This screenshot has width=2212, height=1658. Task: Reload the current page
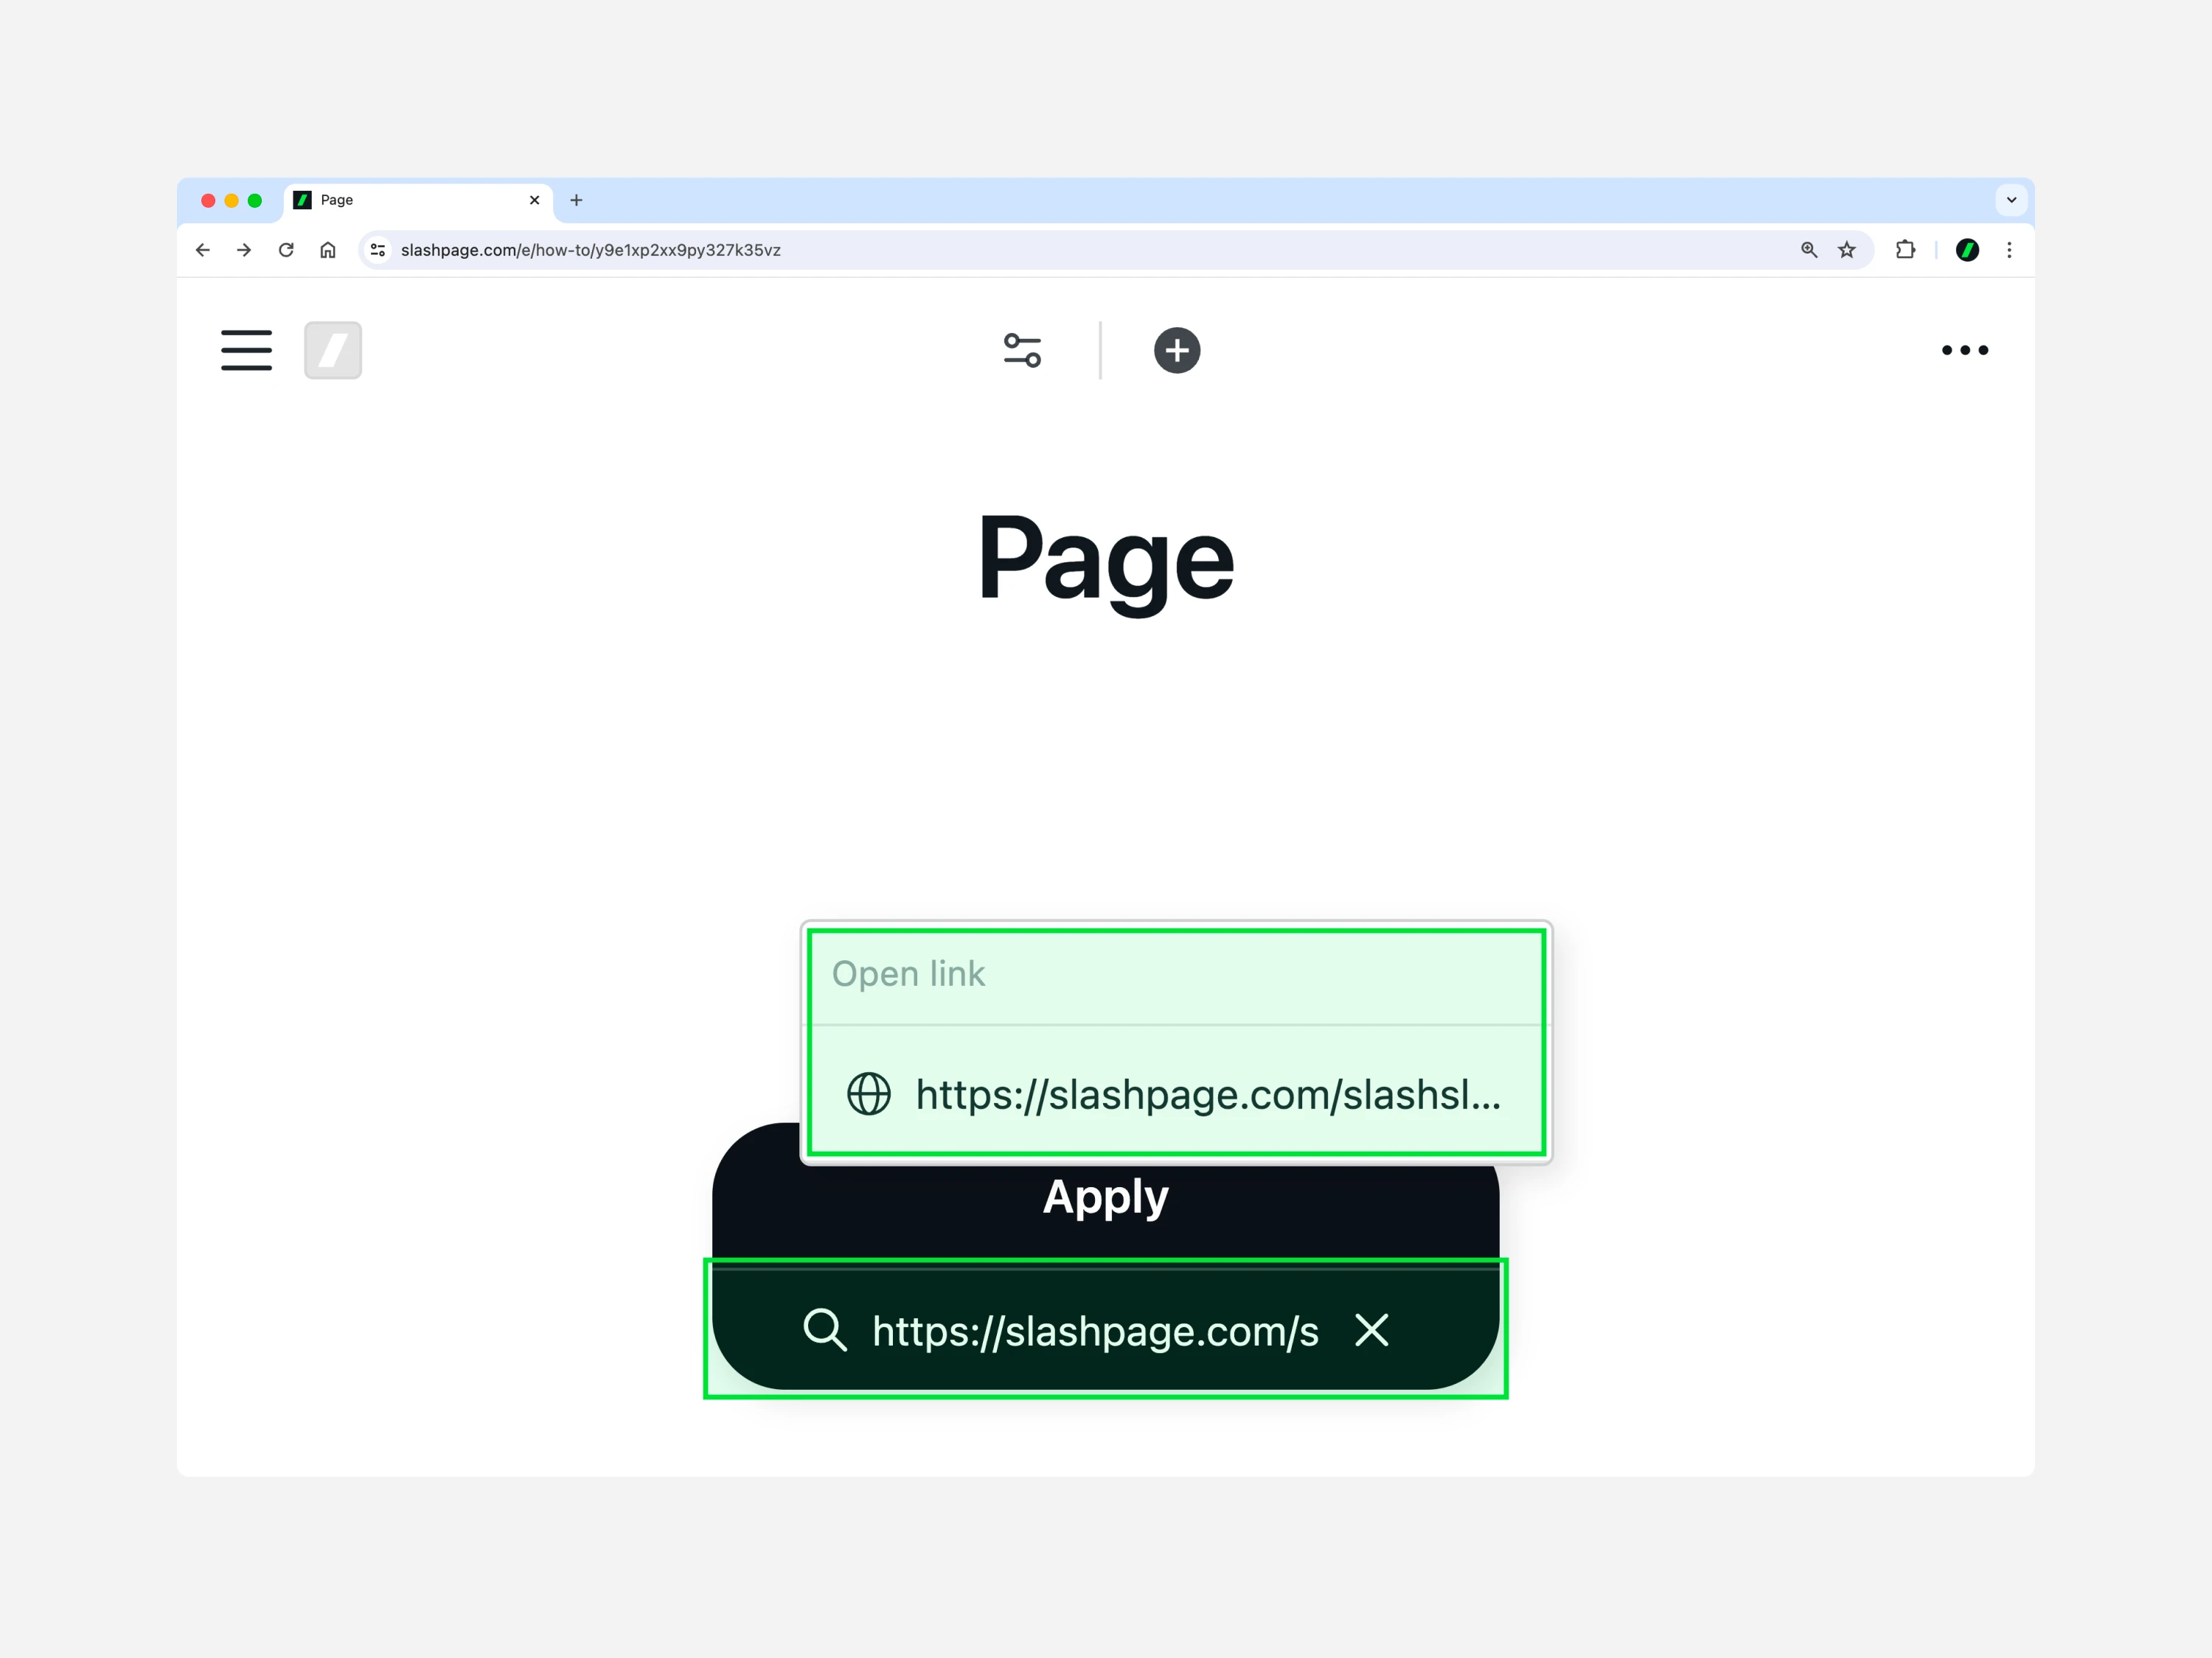point(286,250)
